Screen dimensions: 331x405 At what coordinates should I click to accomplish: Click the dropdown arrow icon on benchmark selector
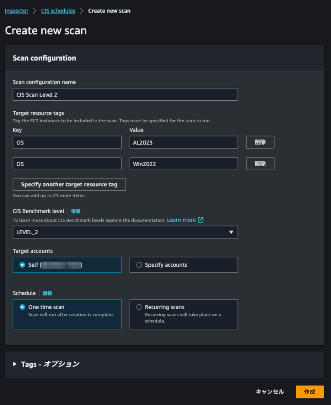(232, 232)
